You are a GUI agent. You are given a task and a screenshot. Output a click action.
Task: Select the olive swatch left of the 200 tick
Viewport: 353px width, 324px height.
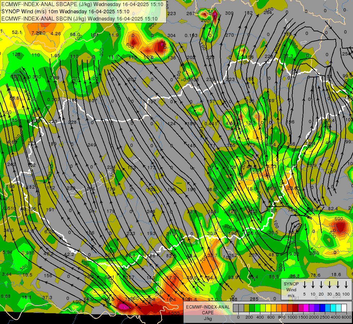[247, 308]
